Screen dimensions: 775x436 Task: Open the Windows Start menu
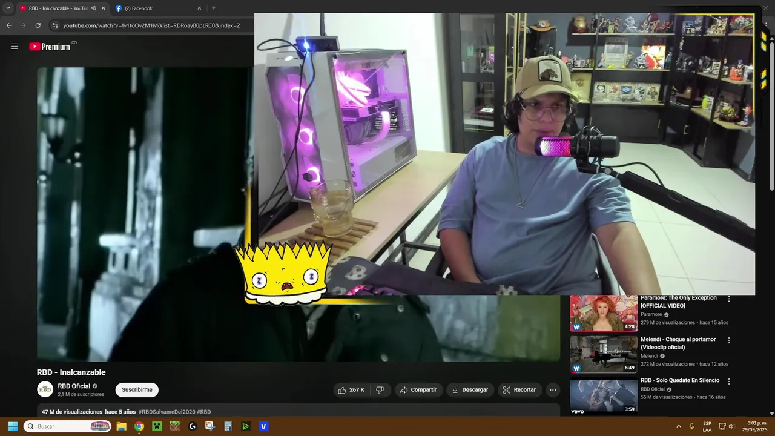tap(13, 426)
